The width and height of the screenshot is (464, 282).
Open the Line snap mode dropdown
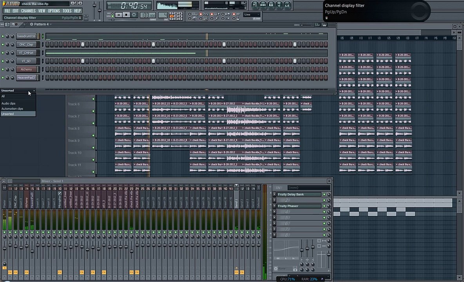(x=252, y=14)
